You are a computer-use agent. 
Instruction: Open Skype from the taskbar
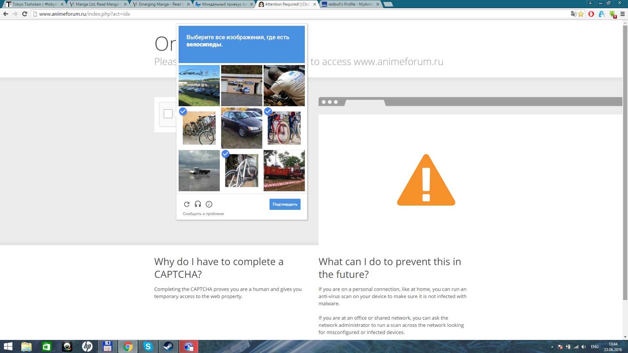click(148, 346)
